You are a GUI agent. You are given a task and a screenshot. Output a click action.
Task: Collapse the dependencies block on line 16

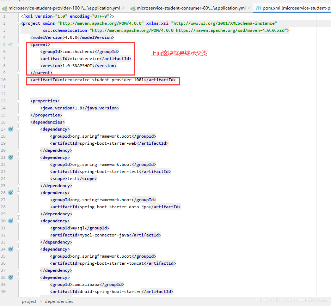click(x=18, y=122)
